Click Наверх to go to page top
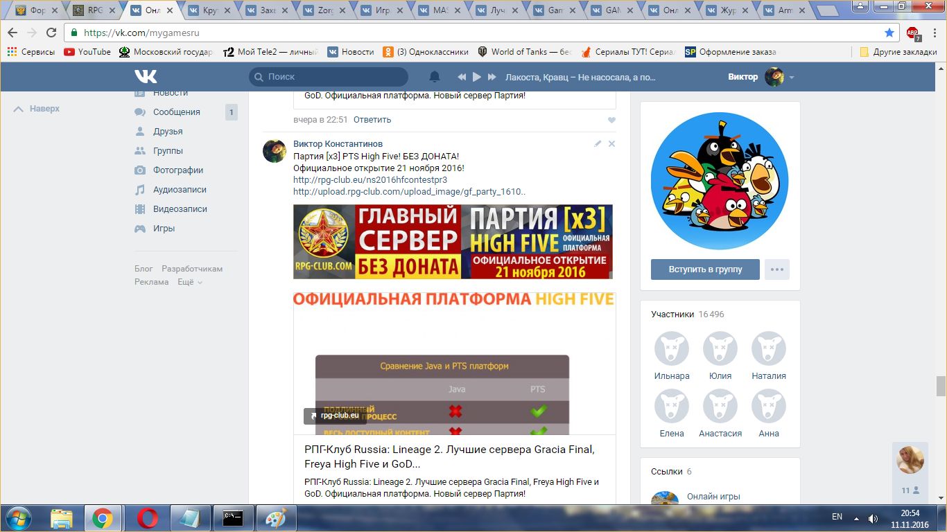This screenshot has height=532, width=947. coord(37,109)
